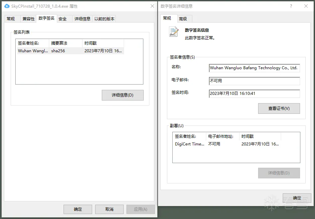315x219 pixels.
Task: Open the help question mark in signature details
Action: [291, 6]
